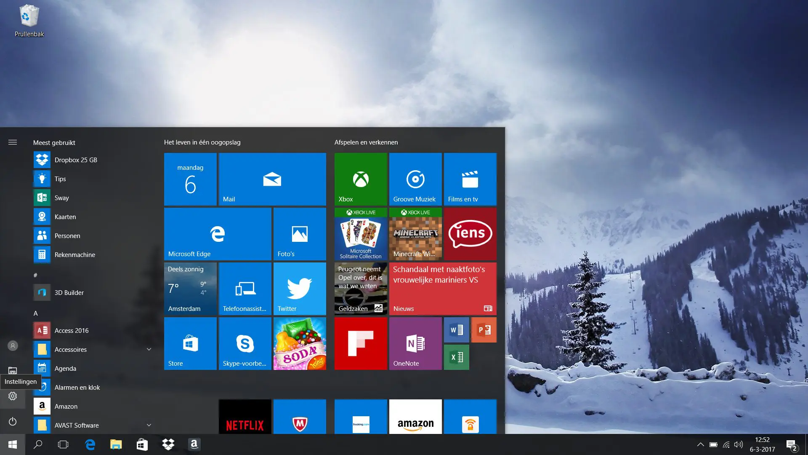Viewport: 808px width, 455px height.
Task: Open the McAfee tile
Action: (x=300, y=417)
